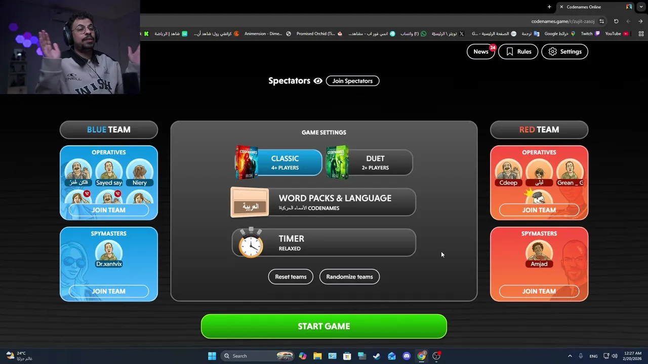Image resolution: width=648 pixels, height=364 pixels.
Task: Open the واتساب WhatsApp bookmark
Action: [414, 34]
